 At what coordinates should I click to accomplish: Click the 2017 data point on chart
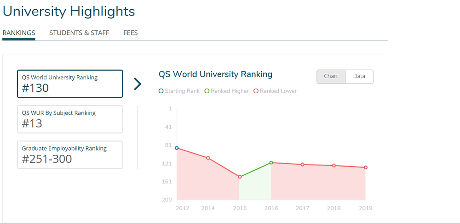[x=302, y=164]
